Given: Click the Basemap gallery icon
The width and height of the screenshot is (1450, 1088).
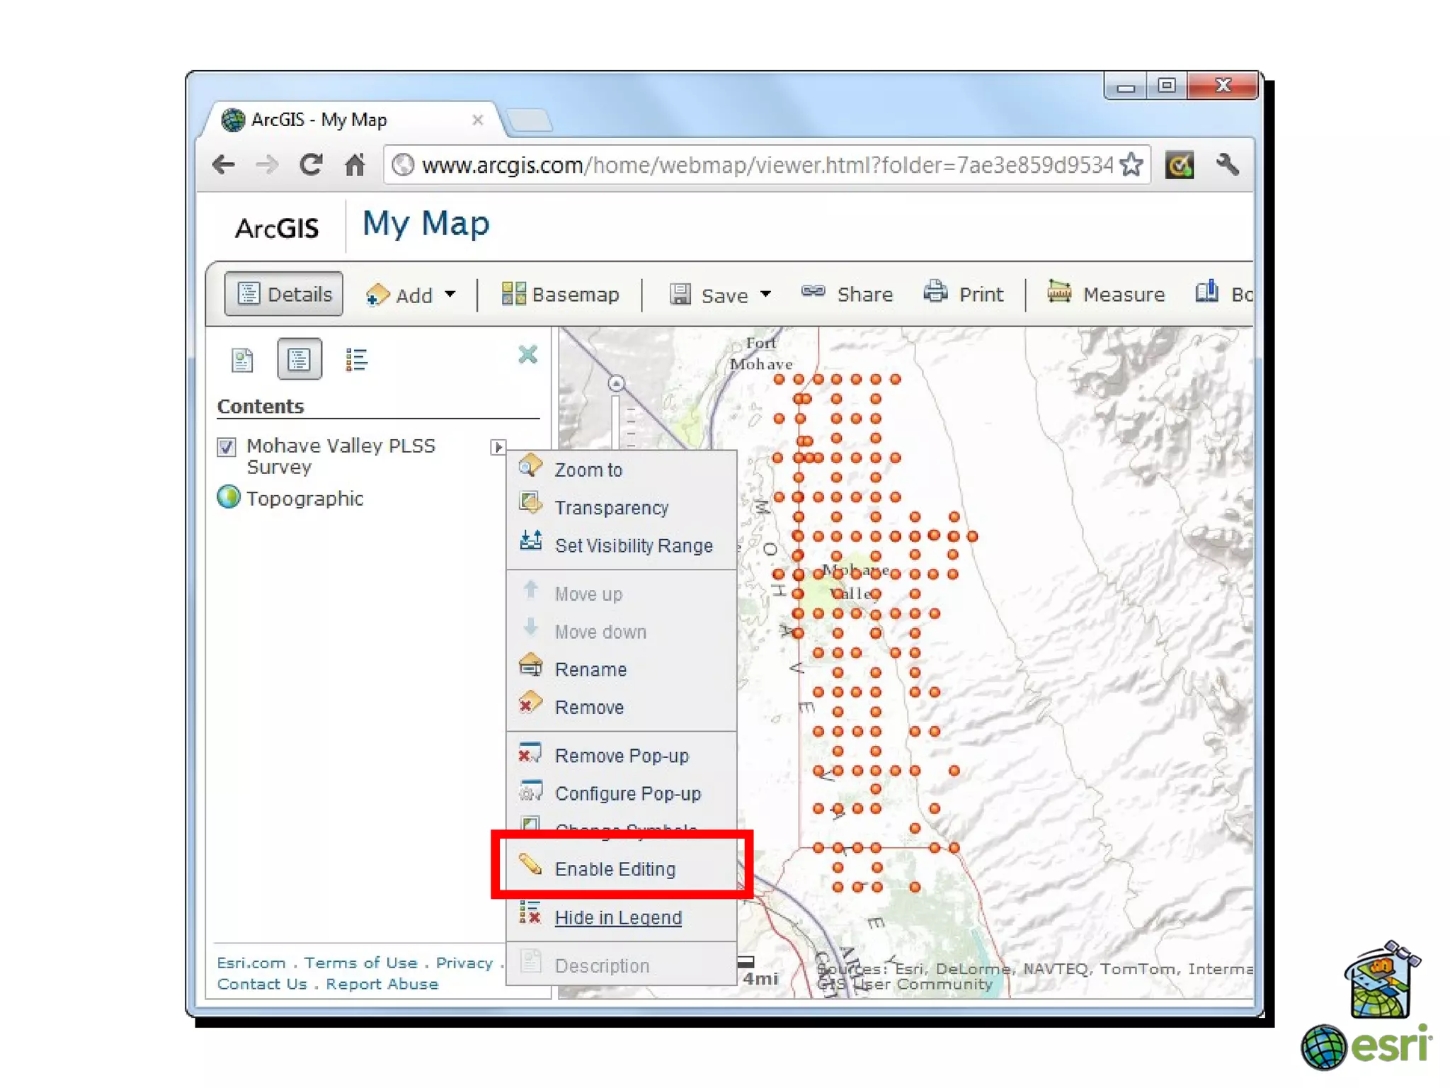Looking at the screenshot, I should click(x=513, y=294).
